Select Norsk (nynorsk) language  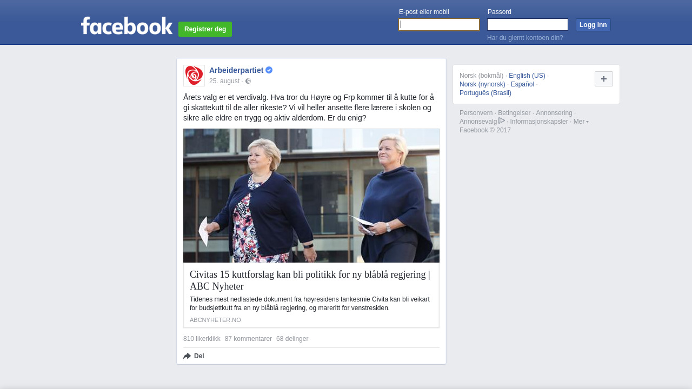pyautogui.click(x=482, y=84)
